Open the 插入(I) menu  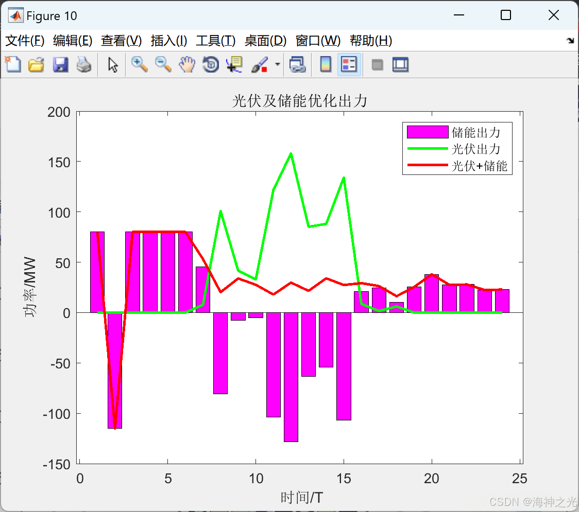tap(169, 41)
